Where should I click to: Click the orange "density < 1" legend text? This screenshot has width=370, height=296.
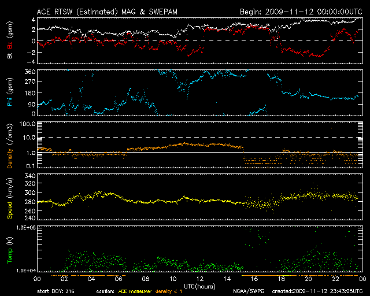[x=168, y=292]
